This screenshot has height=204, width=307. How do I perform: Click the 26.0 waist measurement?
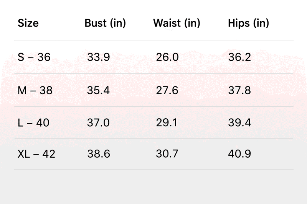point(167,57)
